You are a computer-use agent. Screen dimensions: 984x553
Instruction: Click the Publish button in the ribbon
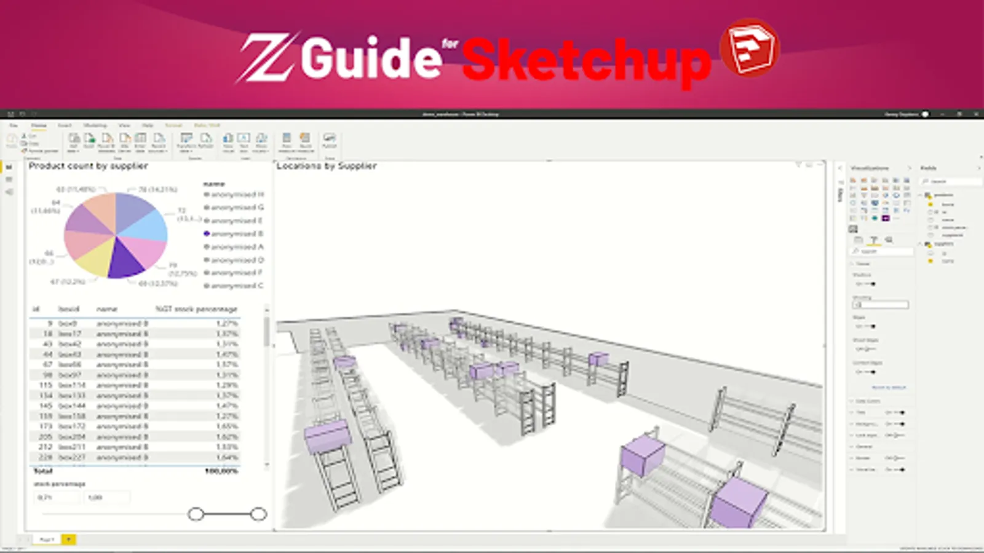tap(330, 141)
